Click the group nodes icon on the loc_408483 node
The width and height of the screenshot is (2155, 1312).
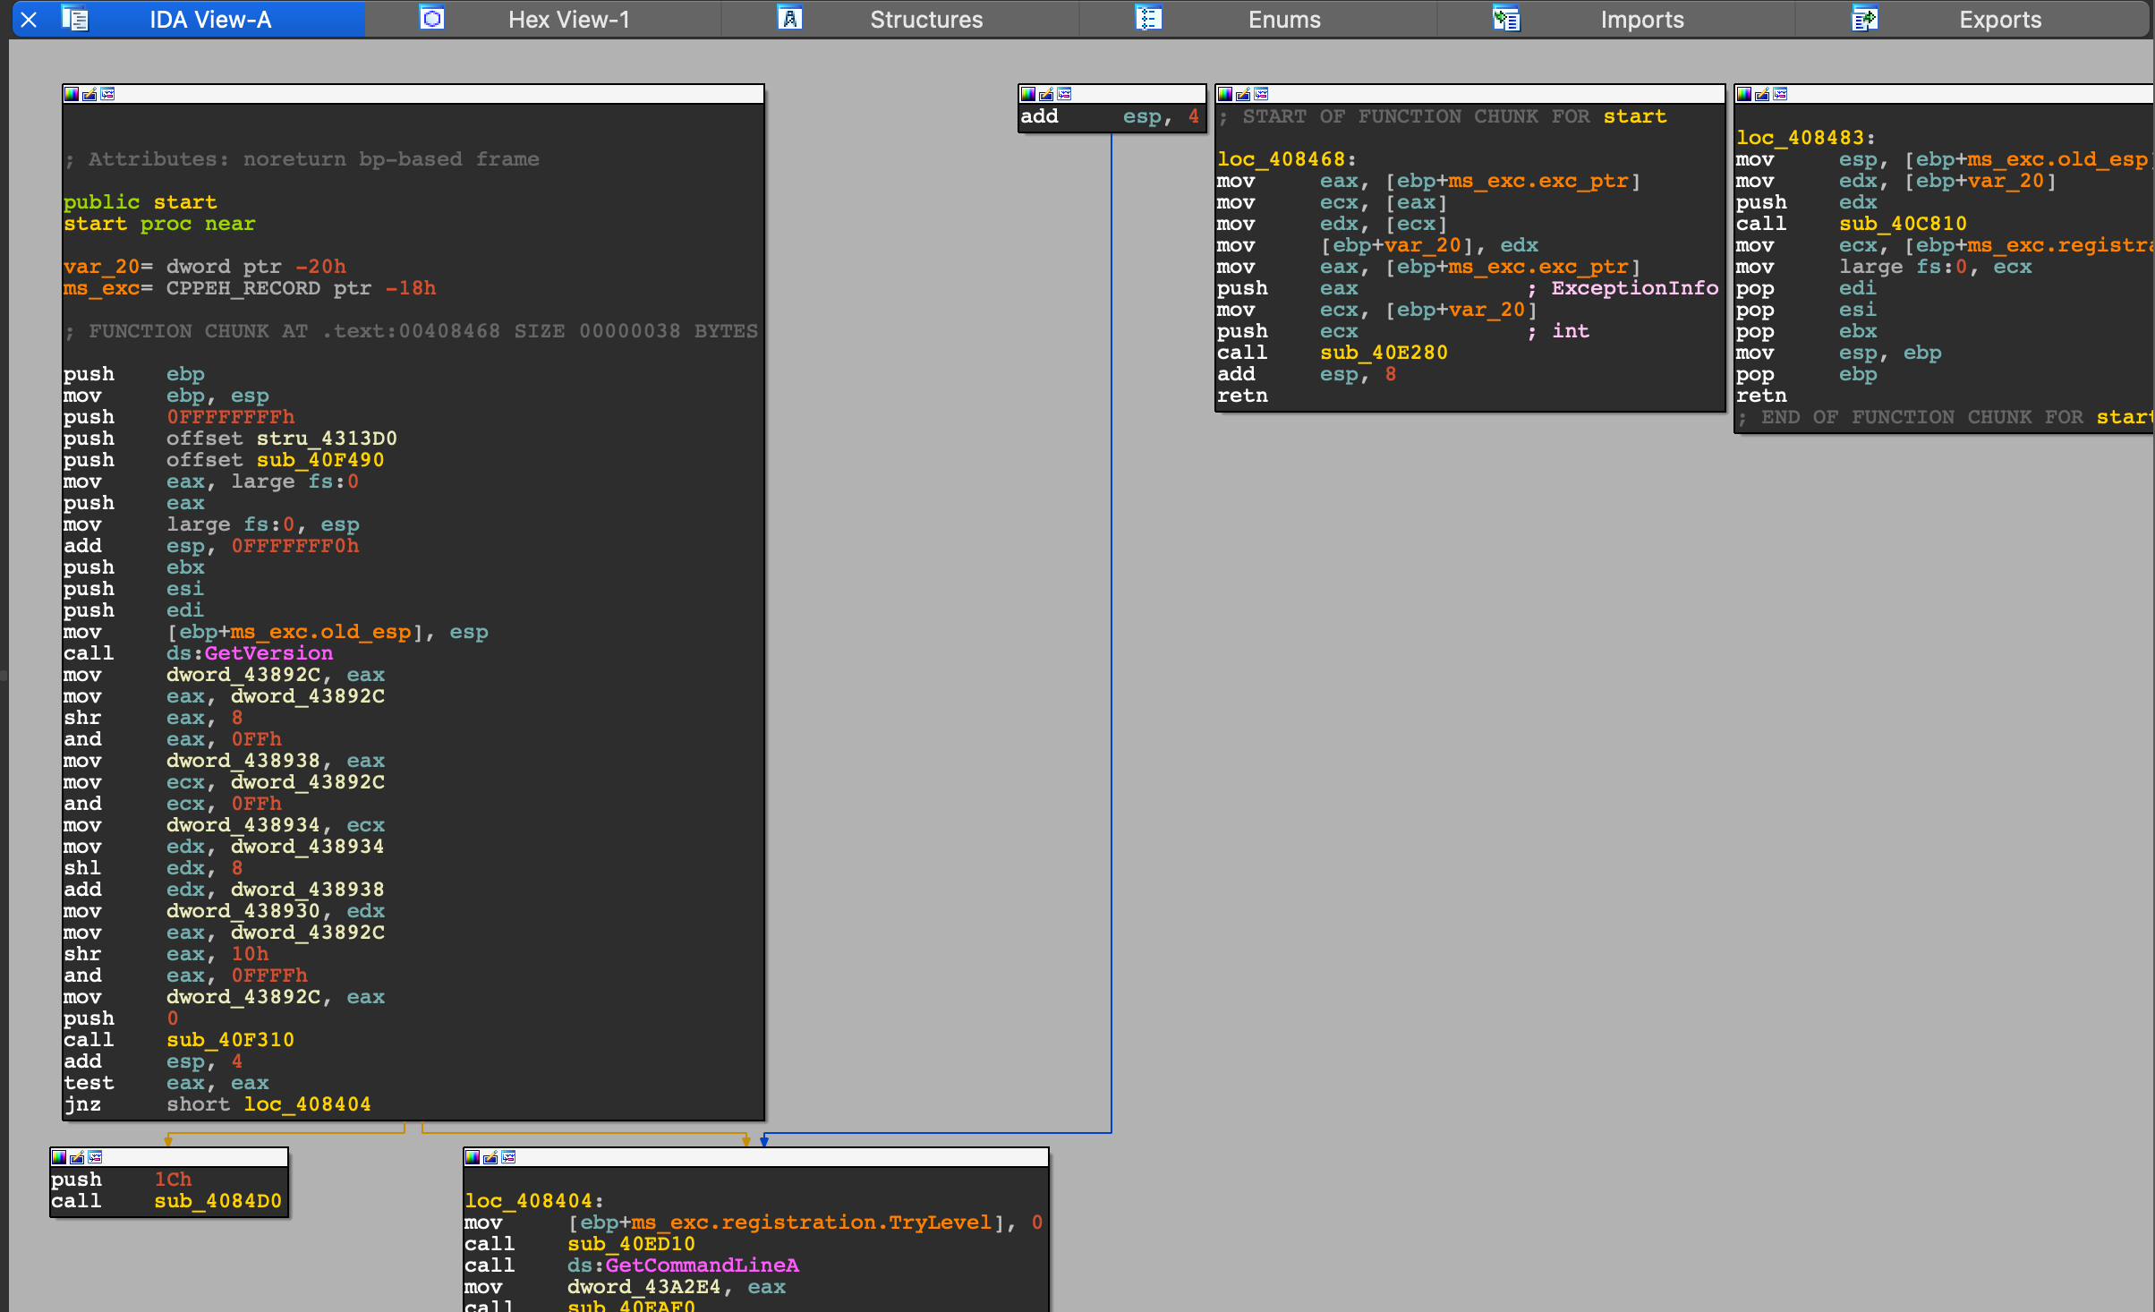click(1780, 94)
